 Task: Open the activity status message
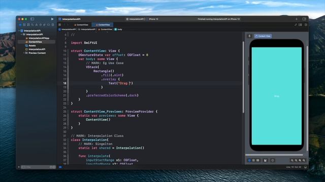click(x=218, y=19)
